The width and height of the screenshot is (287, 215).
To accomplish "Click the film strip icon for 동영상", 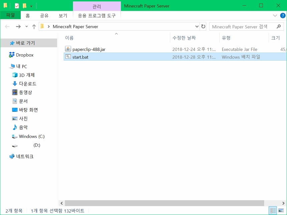I will click(15, 92).
